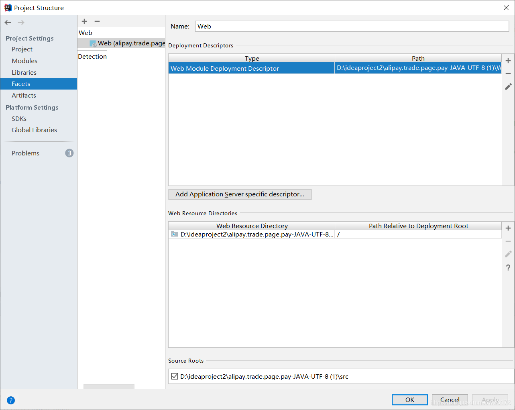Open the Modules settings page

24,61
